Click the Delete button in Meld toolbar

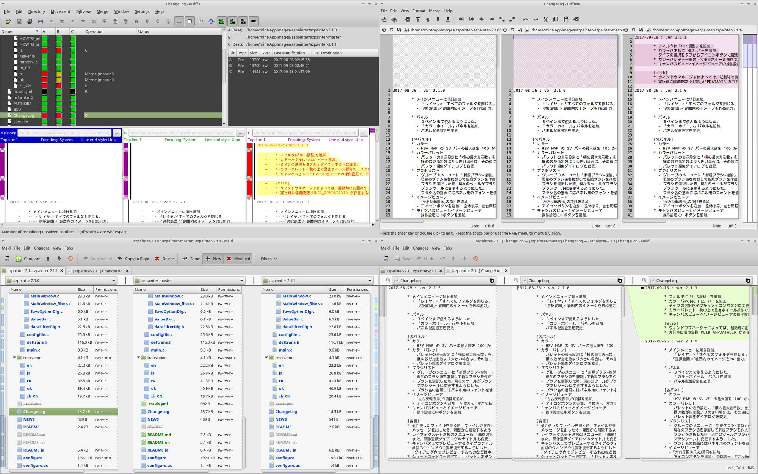[x=164, y=259]
